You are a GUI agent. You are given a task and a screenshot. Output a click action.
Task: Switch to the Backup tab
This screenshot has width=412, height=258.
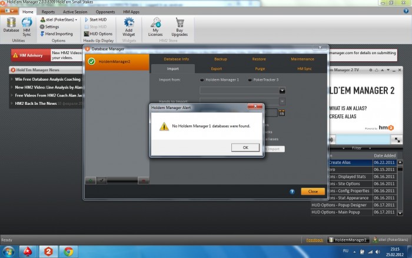(221, 59)
